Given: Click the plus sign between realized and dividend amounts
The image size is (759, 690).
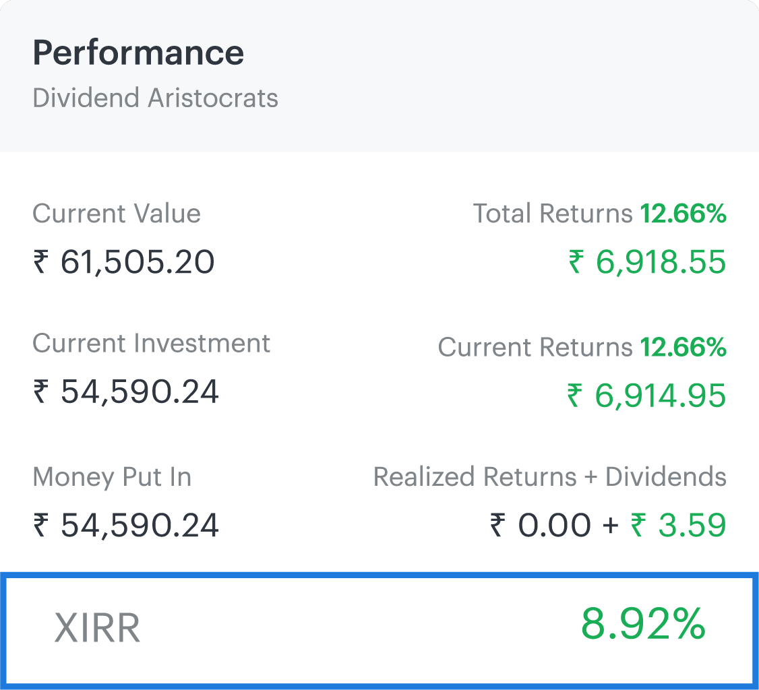Looking at the screenshot, I should (611, 526).
